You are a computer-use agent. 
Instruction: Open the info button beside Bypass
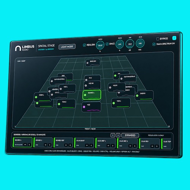pos(174,38)
